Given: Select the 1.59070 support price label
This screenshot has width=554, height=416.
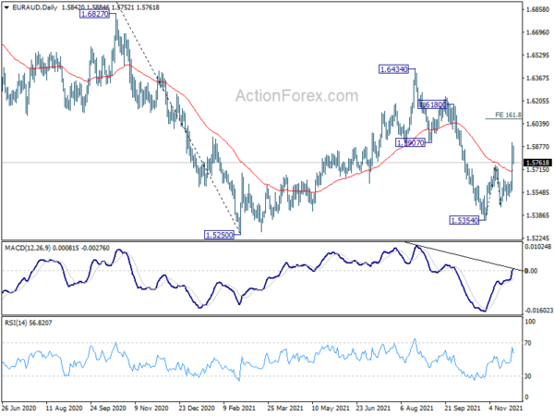Looking at the screenshot, I should coord(410,143).
